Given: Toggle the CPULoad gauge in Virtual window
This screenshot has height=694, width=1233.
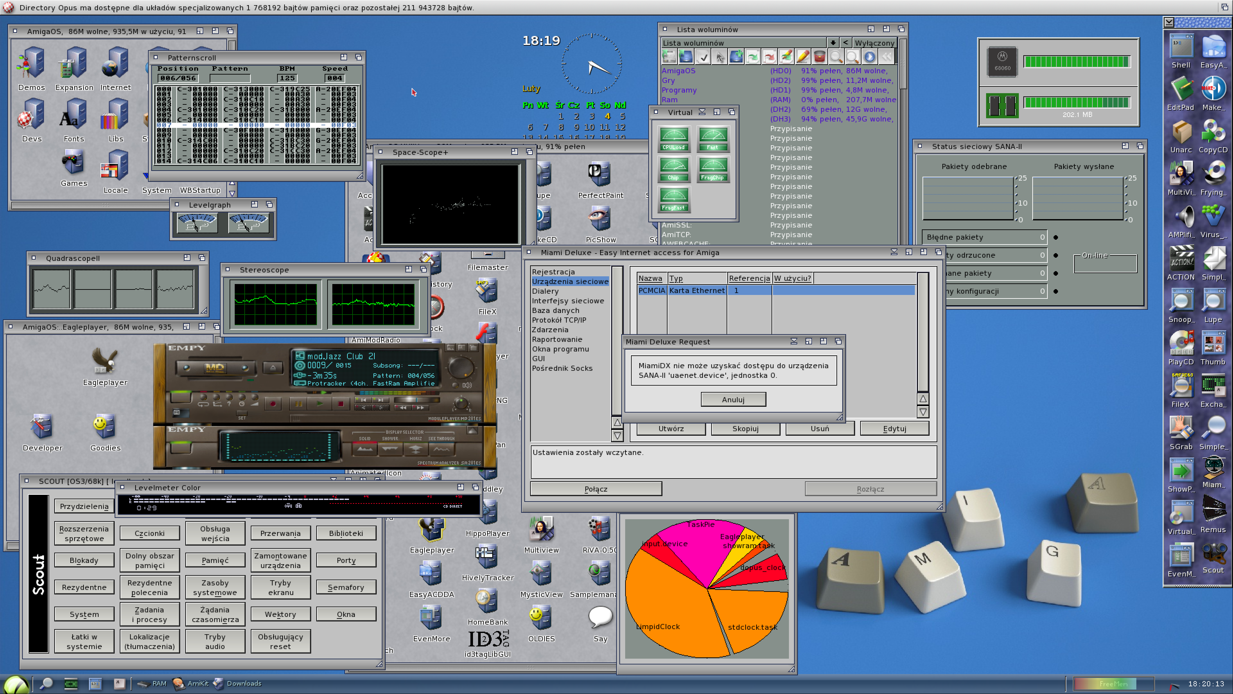Looking at the screenshot, I should [673, 139].
